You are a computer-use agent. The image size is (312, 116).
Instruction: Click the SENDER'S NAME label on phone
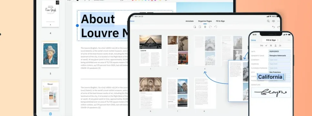258,56
